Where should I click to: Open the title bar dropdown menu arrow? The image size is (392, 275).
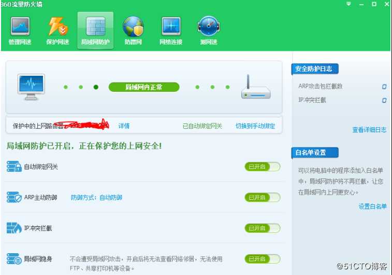(x=349, y=4)
